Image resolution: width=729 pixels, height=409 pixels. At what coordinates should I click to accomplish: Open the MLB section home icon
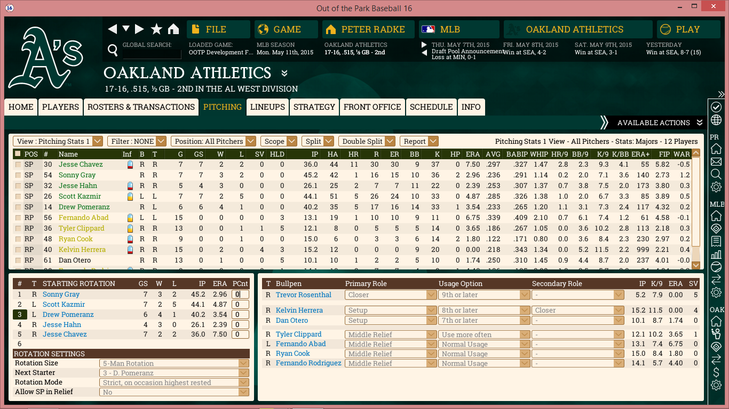716,216
